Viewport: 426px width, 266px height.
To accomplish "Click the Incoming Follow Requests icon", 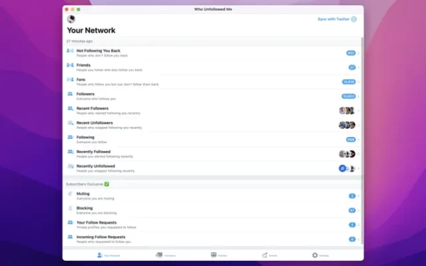I will click(70, 237).
